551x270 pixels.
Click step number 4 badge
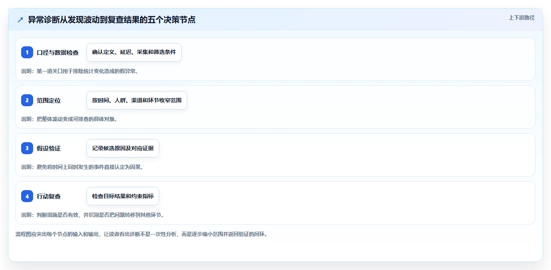point(27,196)
